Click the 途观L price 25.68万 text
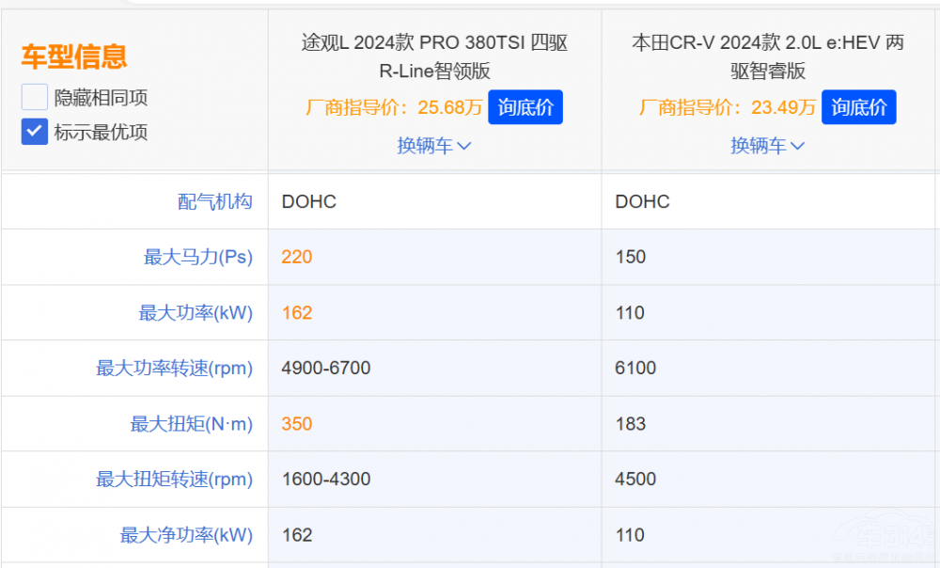This screenshot has height=568, width=940. [x=449, y=107]
